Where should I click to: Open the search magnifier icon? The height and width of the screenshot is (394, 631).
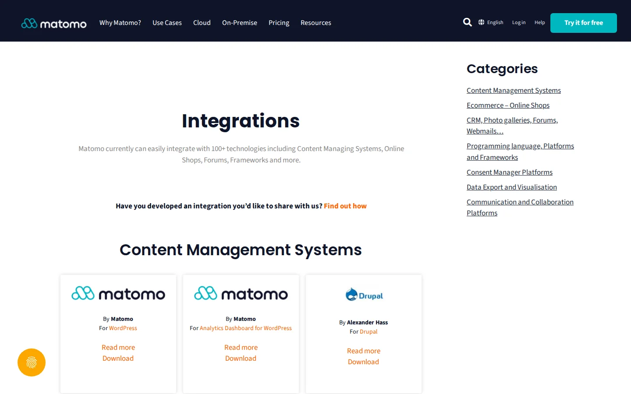468,22
